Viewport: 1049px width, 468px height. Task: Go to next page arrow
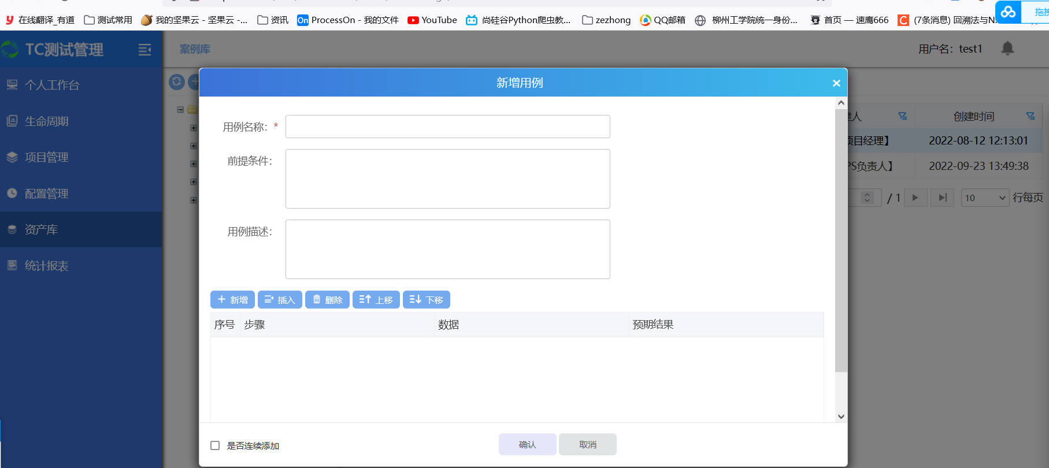pos(915,198)
